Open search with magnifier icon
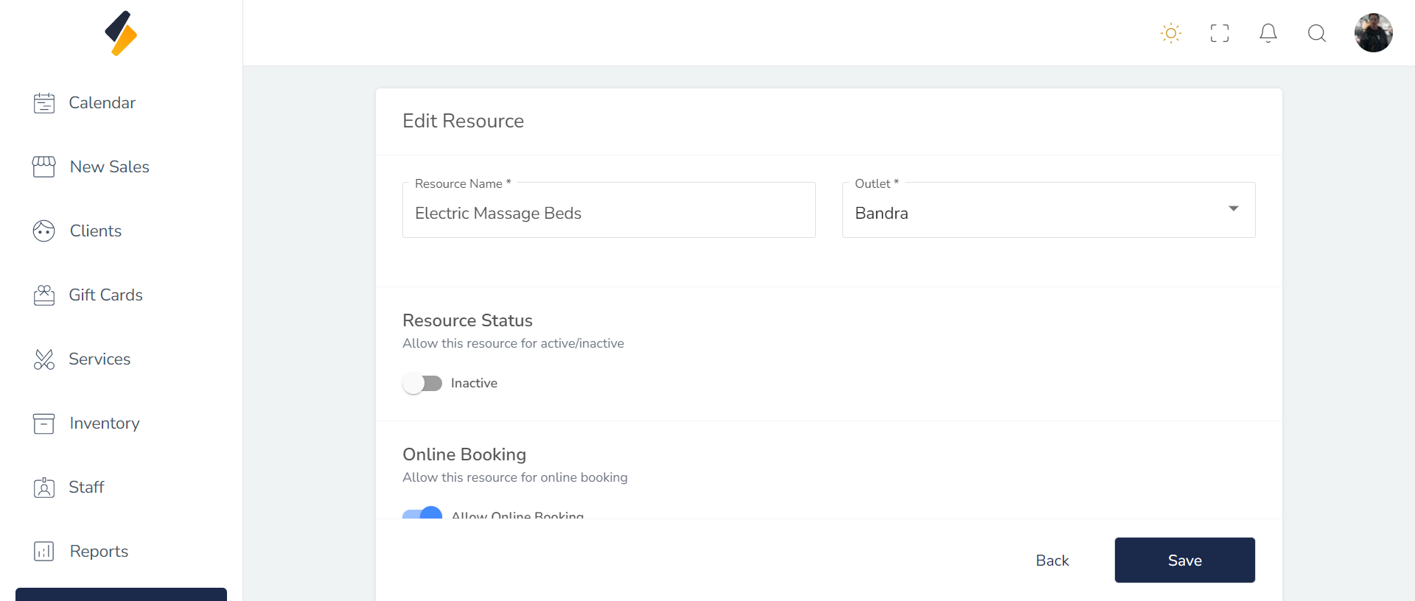Screen dimensions: 1415x601 click(1316, 33)
